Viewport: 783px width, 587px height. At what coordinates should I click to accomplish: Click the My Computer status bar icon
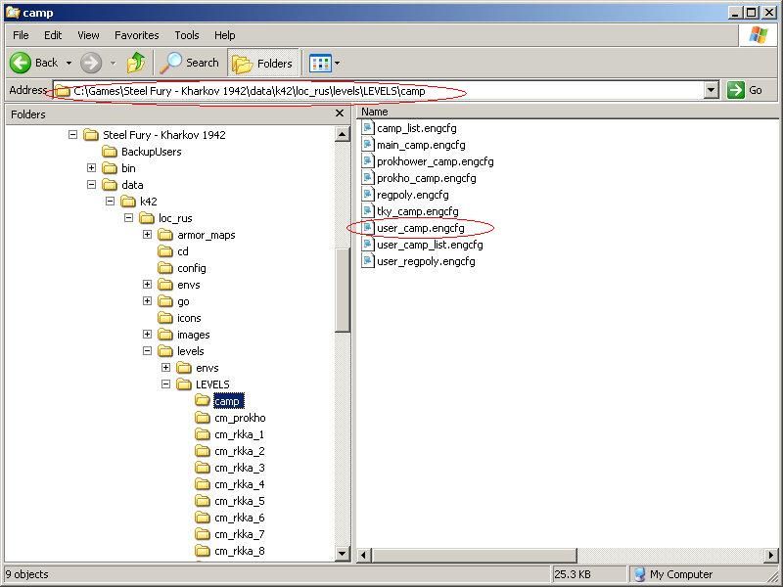point(639,574)
